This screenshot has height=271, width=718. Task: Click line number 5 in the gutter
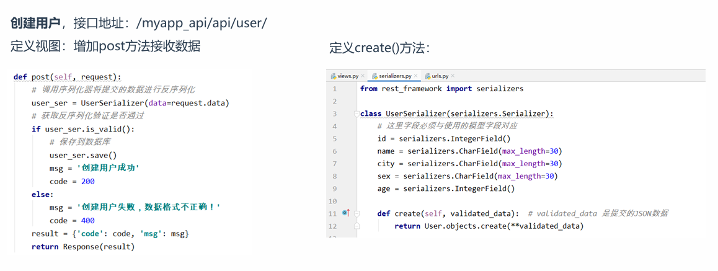[335, 126]
